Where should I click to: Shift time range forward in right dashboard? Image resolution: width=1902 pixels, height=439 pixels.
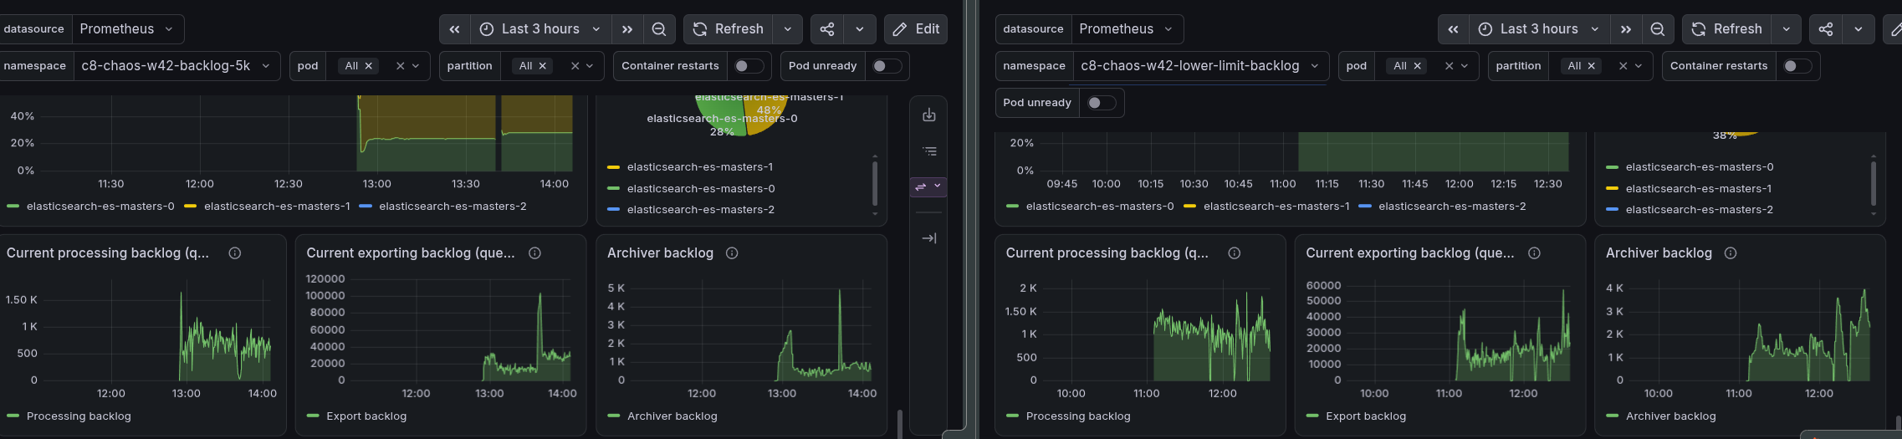pos(1626,29)
